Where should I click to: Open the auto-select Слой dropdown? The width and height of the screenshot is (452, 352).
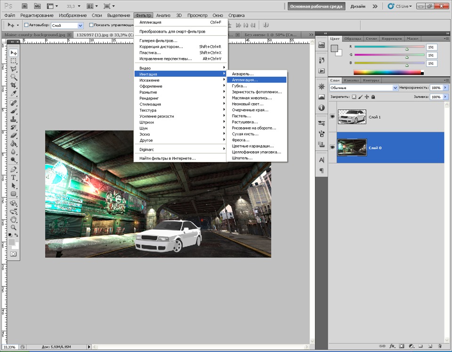[67, 25]
